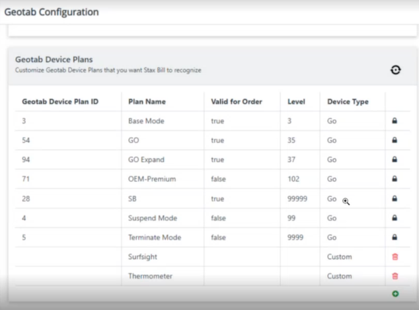Click plan ID 54 cell
The image size is (419, 310).
[26, 140]
